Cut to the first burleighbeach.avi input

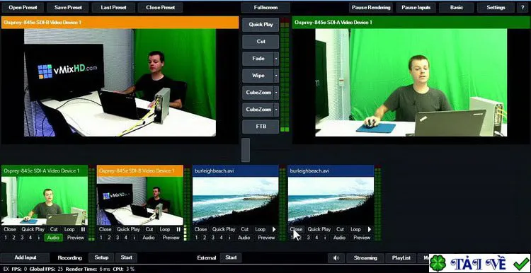(245, 229)
